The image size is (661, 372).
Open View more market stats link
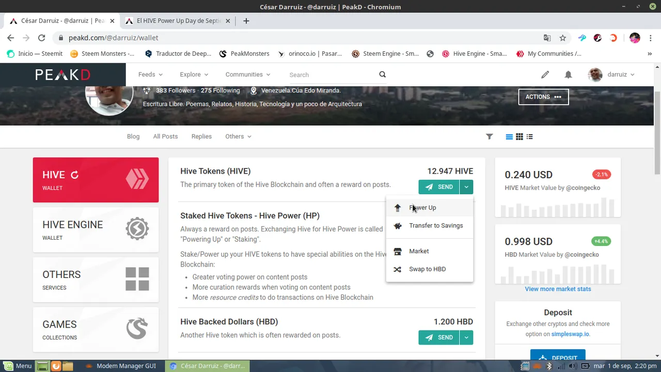point(558,289)
